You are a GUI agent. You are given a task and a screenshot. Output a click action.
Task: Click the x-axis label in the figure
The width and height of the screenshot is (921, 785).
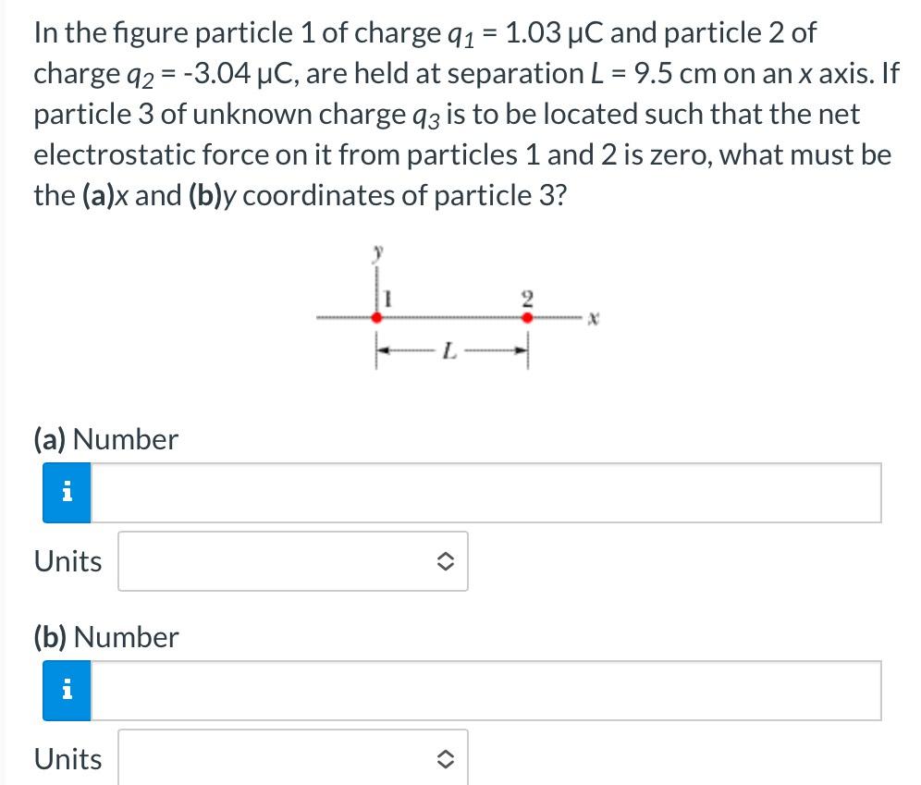pyautogui.click(x=592, y=317)
